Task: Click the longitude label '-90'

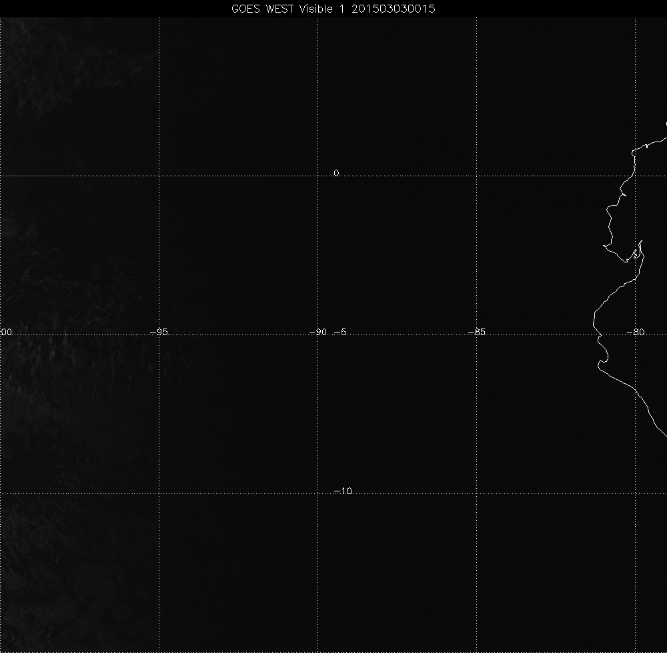Action: 317,332
